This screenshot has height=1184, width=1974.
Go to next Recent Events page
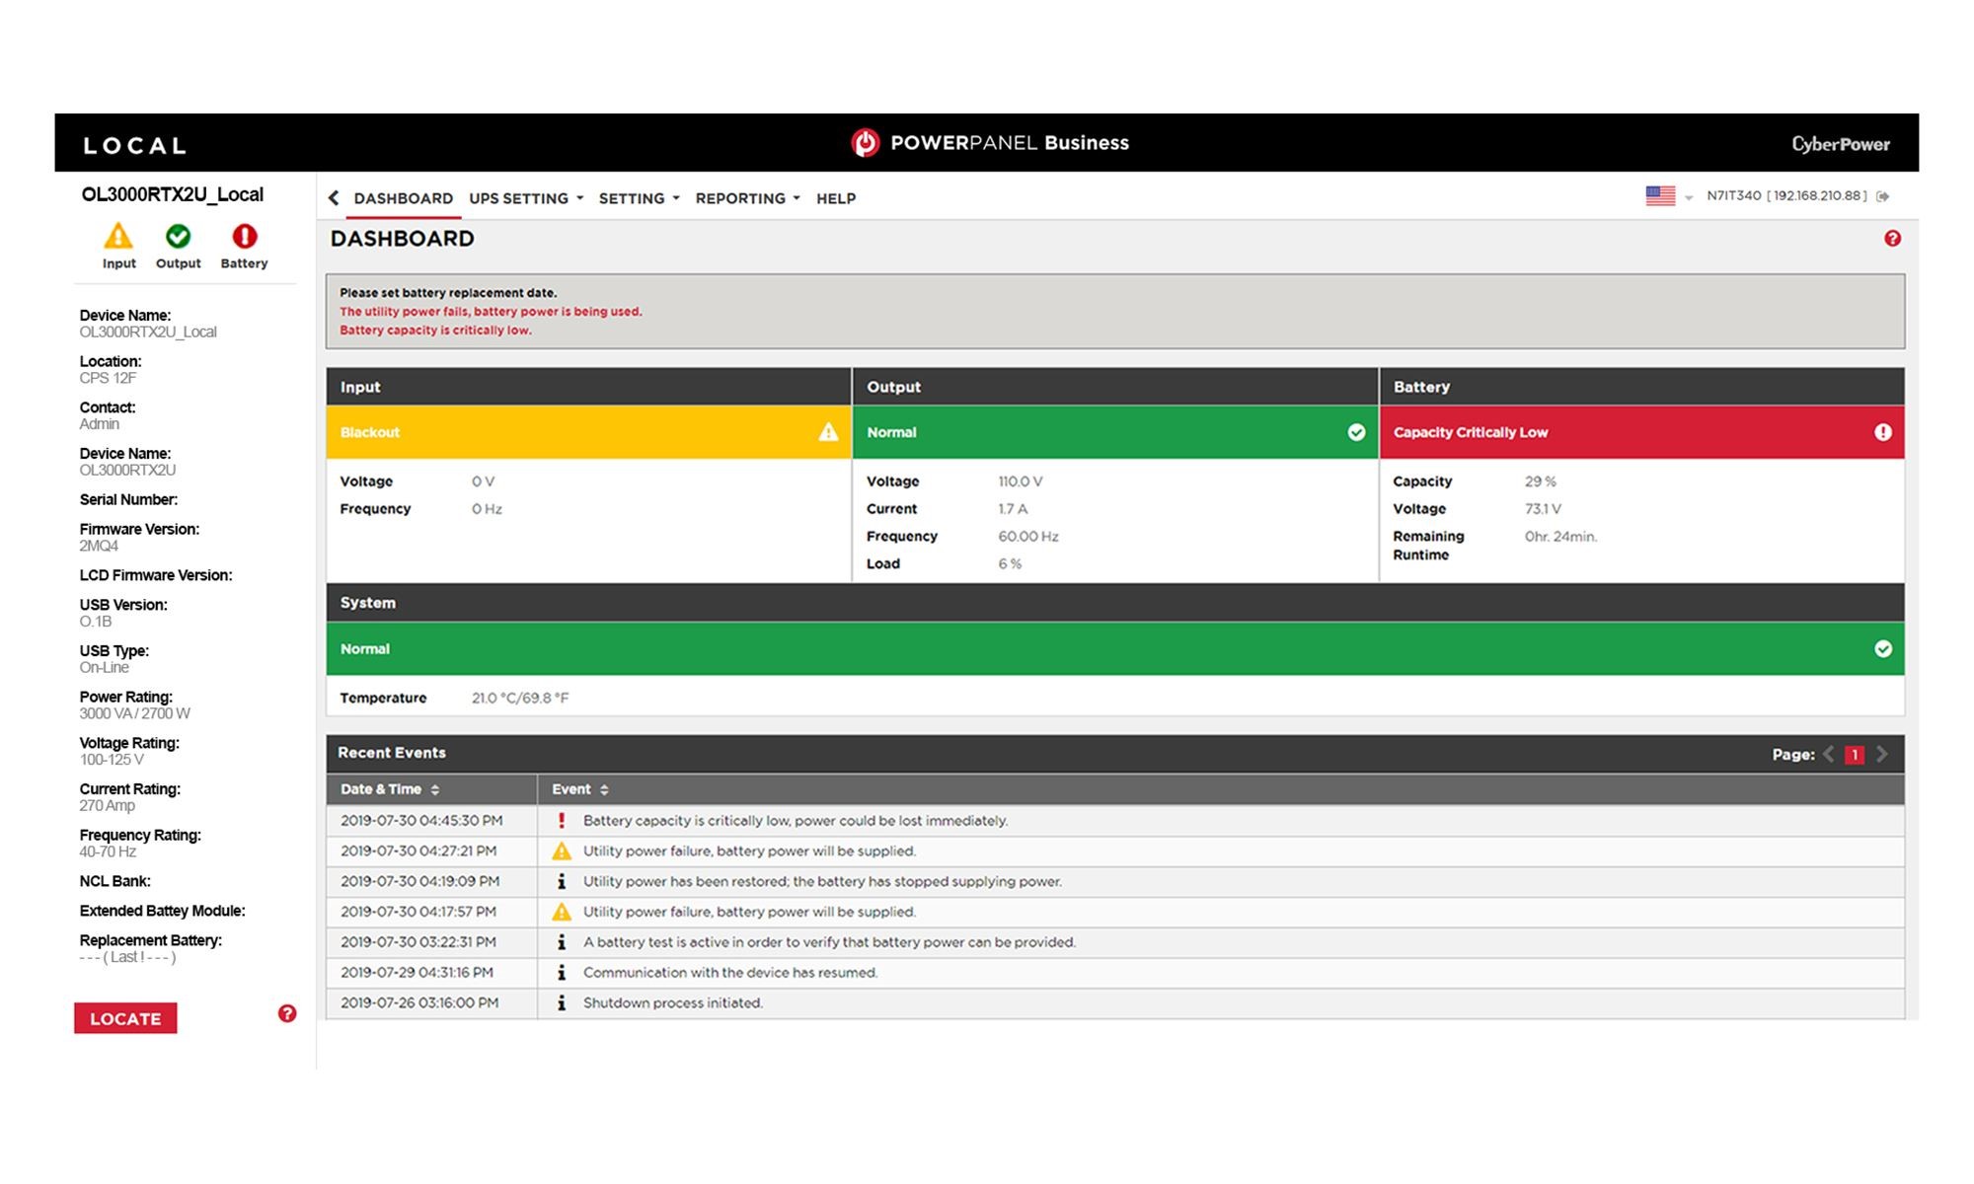(x=1882, y=754)
